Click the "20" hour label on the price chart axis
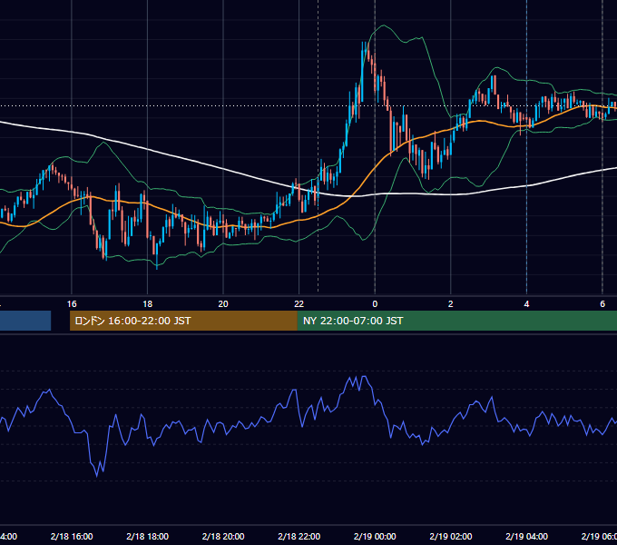Viewport: 617px width, 545px height. [223, 304]
